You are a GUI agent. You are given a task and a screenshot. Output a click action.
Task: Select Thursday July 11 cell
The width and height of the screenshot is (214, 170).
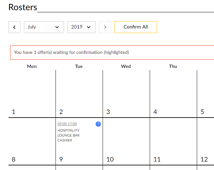(173, 141)
